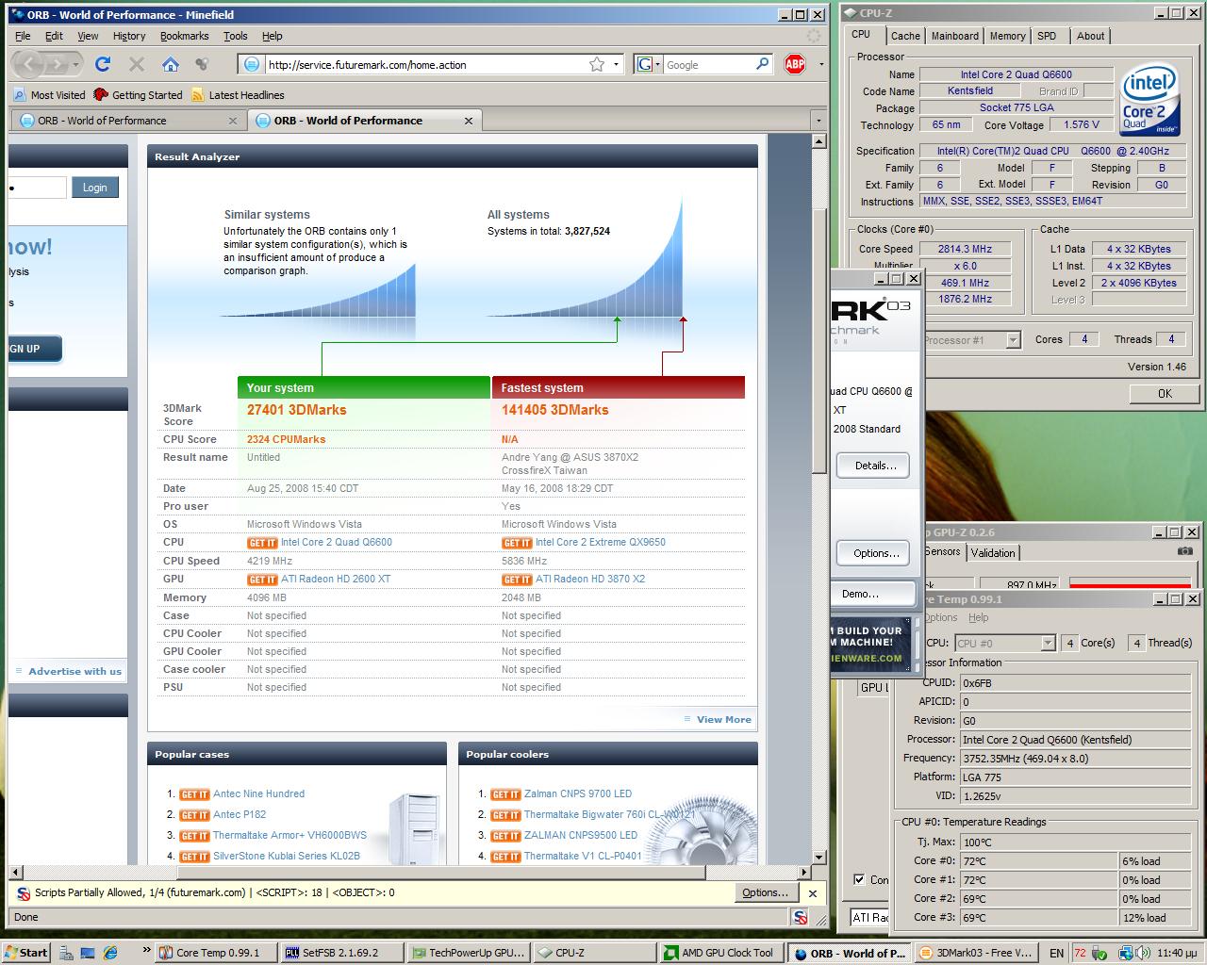This screenshot has width=1207, height=965.
Task: Click the Start button on the taskbar
Action: tap(26, 953)
